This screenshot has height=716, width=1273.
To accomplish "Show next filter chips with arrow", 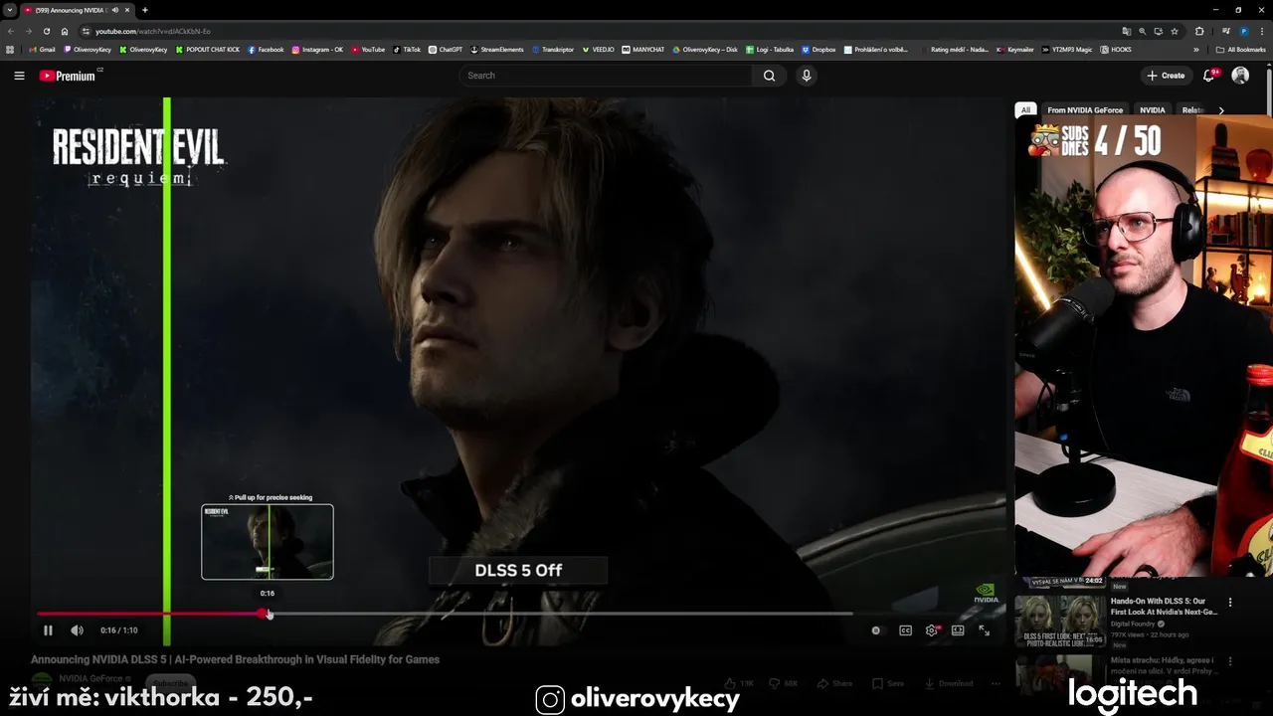I will [1221, 110].
